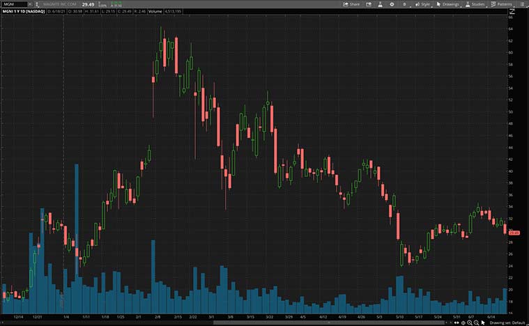Open the Studies menu
The width and height of the screenshot is (529, 326).
(475, 4)
